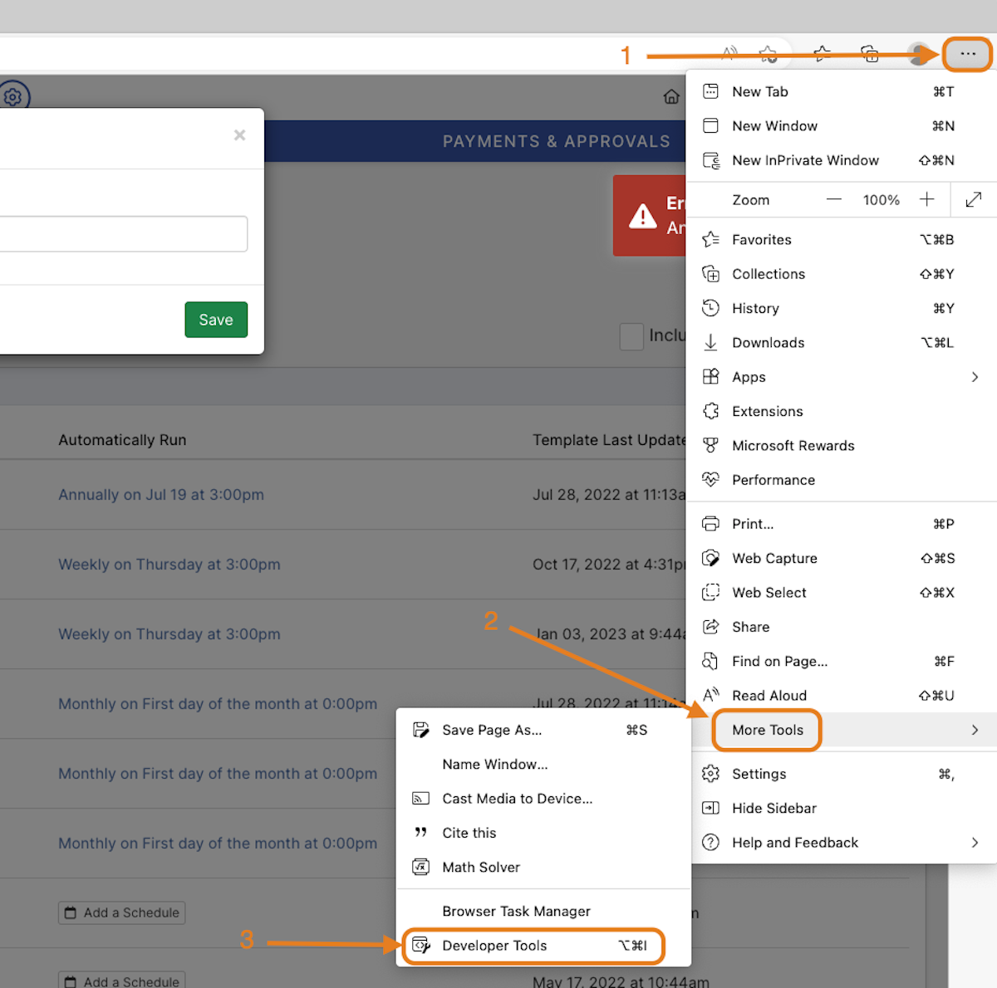
Task: Open Browser Task Manager
Action: coord(543,911)
